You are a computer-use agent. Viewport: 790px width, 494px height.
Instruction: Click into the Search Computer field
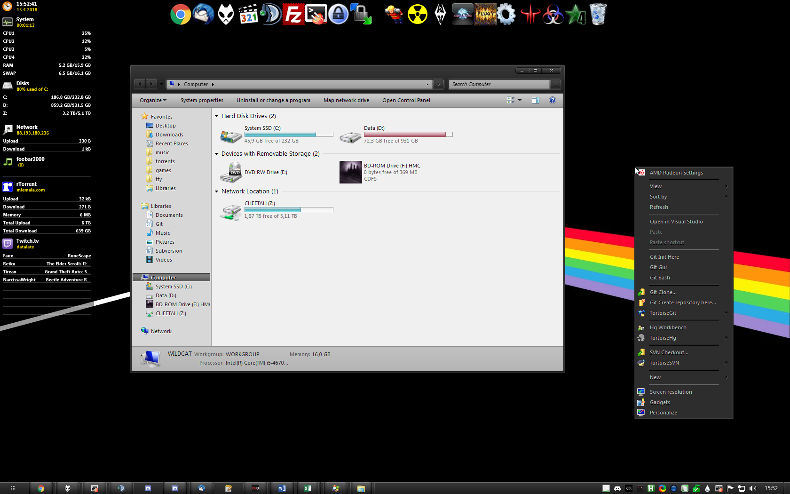[x=498, y=84]
